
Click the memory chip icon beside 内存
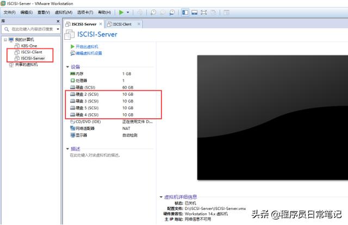pyautogui.click(x=72, y=74)
